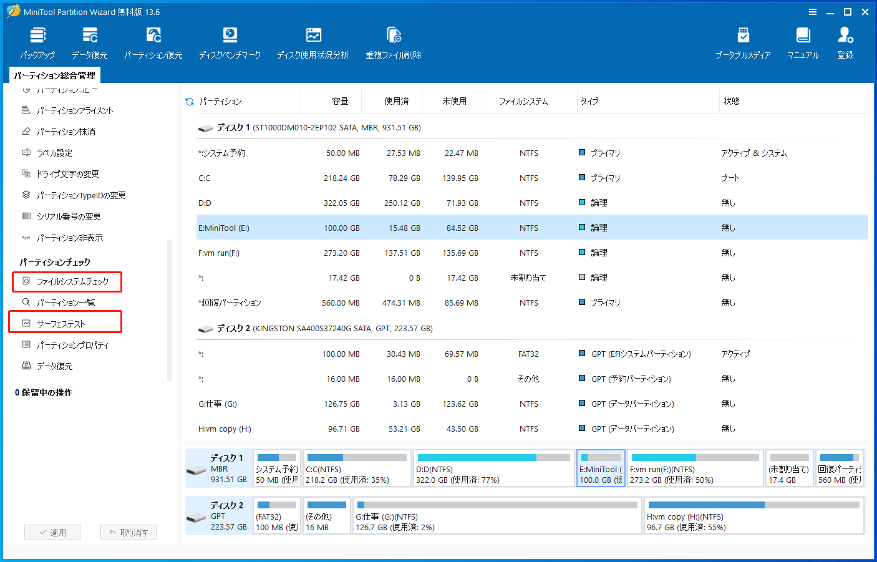The height and width of the screenshot is (562, 877).
Task: Sort by 状態 column header
Action: click(732, 101)
